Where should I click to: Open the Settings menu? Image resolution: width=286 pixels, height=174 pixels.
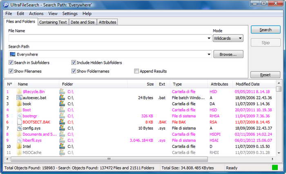coord(70,13)
